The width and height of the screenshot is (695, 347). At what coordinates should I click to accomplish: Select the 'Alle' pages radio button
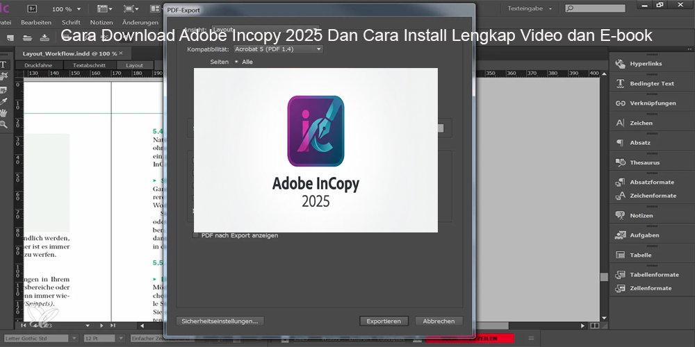(x=236, y=62)
